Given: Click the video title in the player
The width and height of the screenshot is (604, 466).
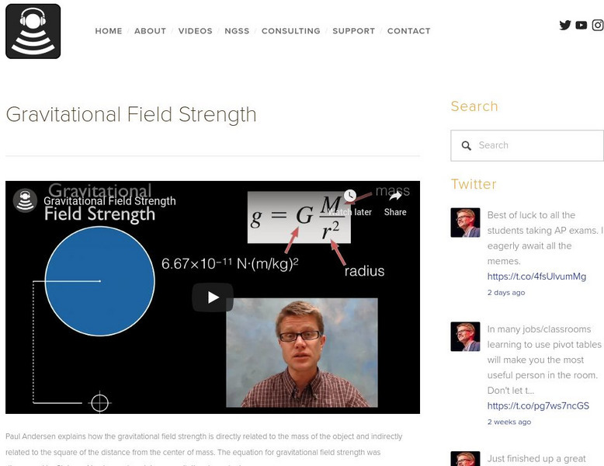Looking at the screenshot, I should pyautogui.click(x=109, y=201).
